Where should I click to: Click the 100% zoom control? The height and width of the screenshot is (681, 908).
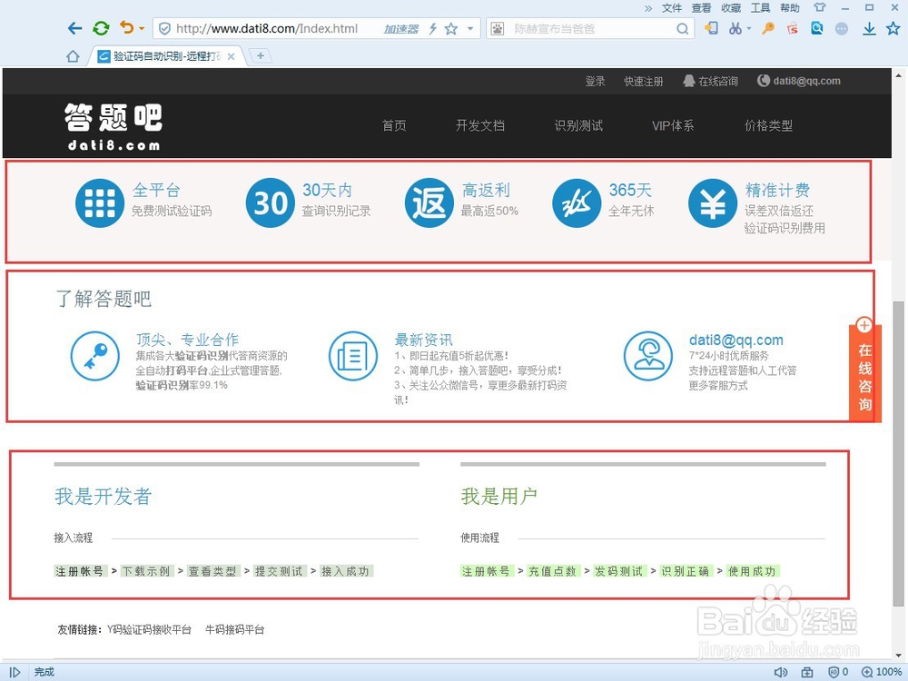pos(884,672)
